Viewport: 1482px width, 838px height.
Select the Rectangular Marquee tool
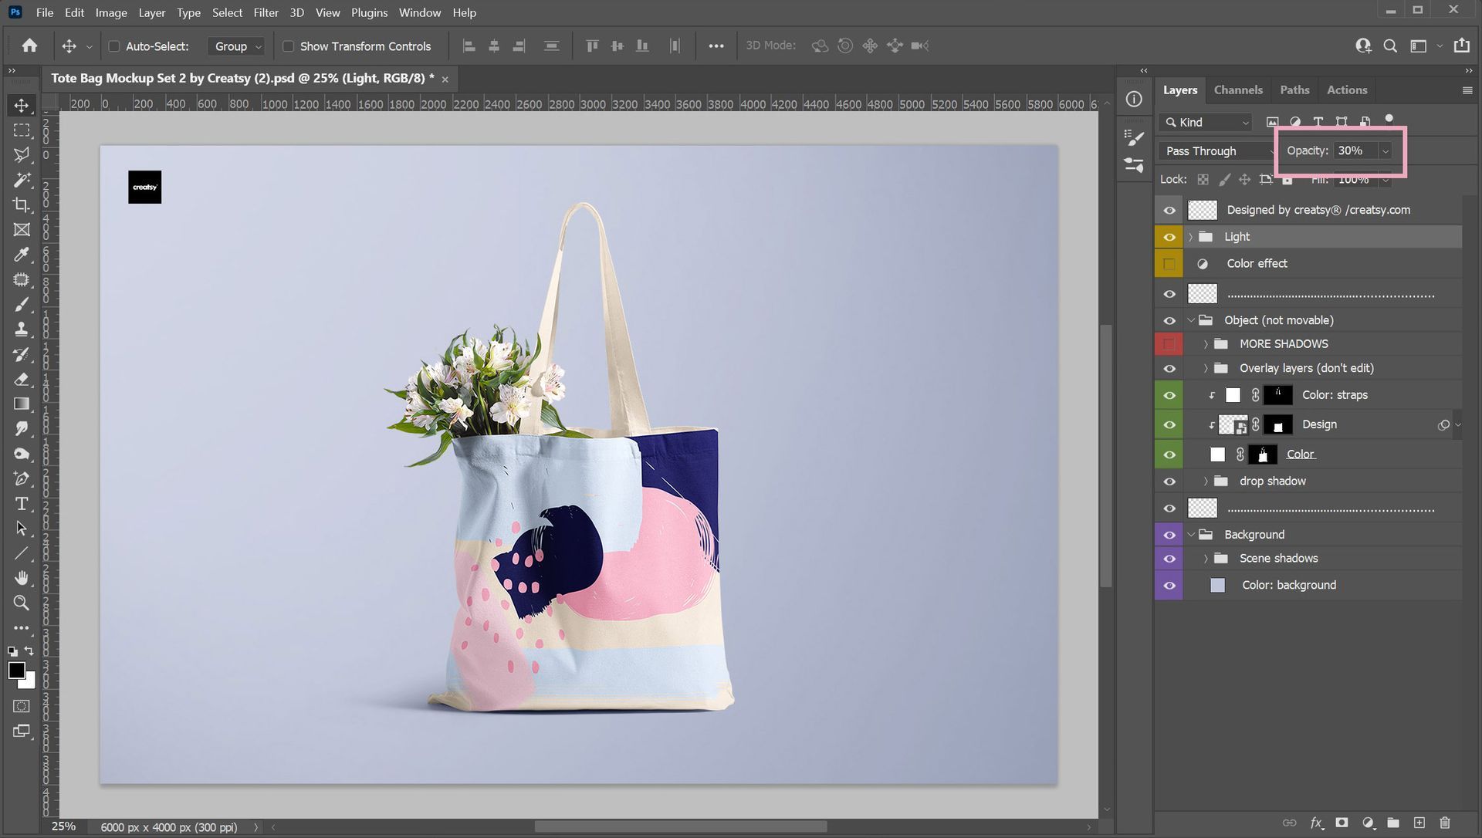[22, 130]
